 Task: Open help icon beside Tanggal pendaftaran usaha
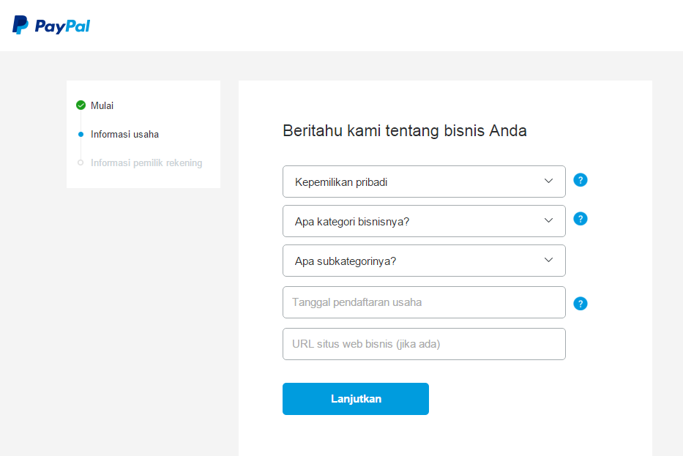(581, 304)
